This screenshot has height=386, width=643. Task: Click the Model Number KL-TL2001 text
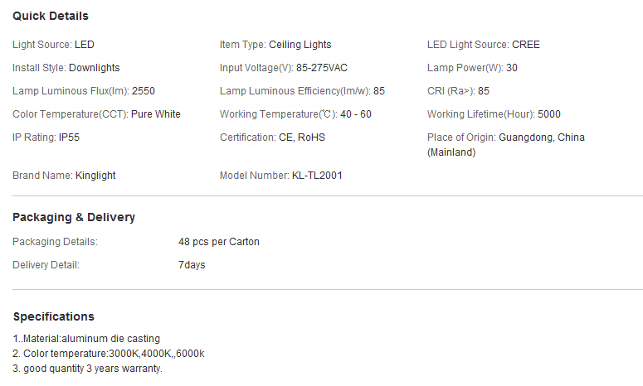click(x=317, y=176)
